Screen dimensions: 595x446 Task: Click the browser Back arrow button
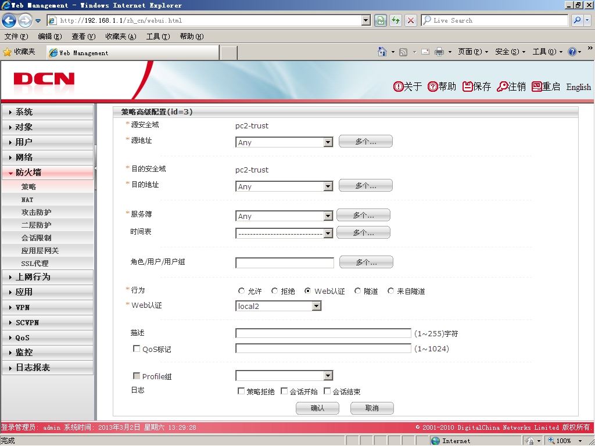pos(9,20)
